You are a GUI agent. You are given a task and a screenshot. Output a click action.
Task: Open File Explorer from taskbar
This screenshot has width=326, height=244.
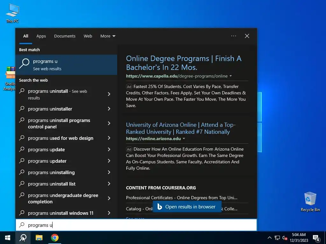point(39,238)
